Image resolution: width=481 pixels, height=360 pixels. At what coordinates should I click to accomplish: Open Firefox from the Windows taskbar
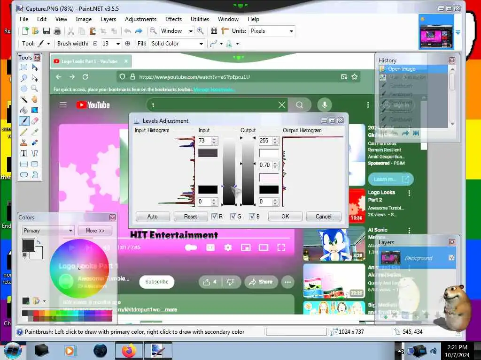pyautogui.click(x=129, y=351)
